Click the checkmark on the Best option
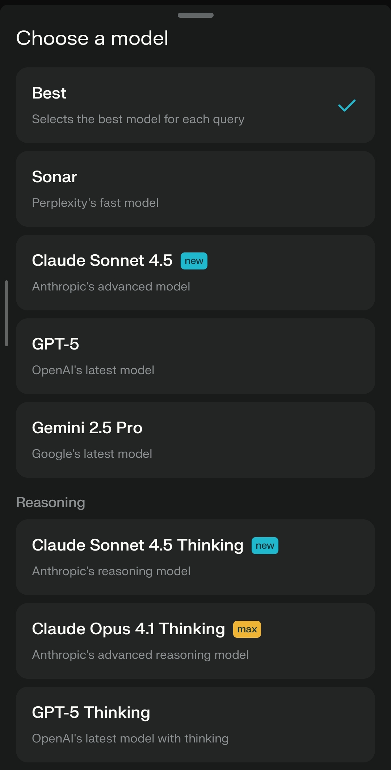 point(347,105)
